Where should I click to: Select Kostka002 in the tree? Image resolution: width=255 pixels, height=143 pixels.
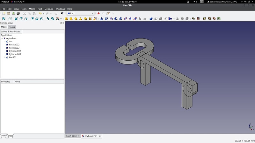tap(14, 44)
